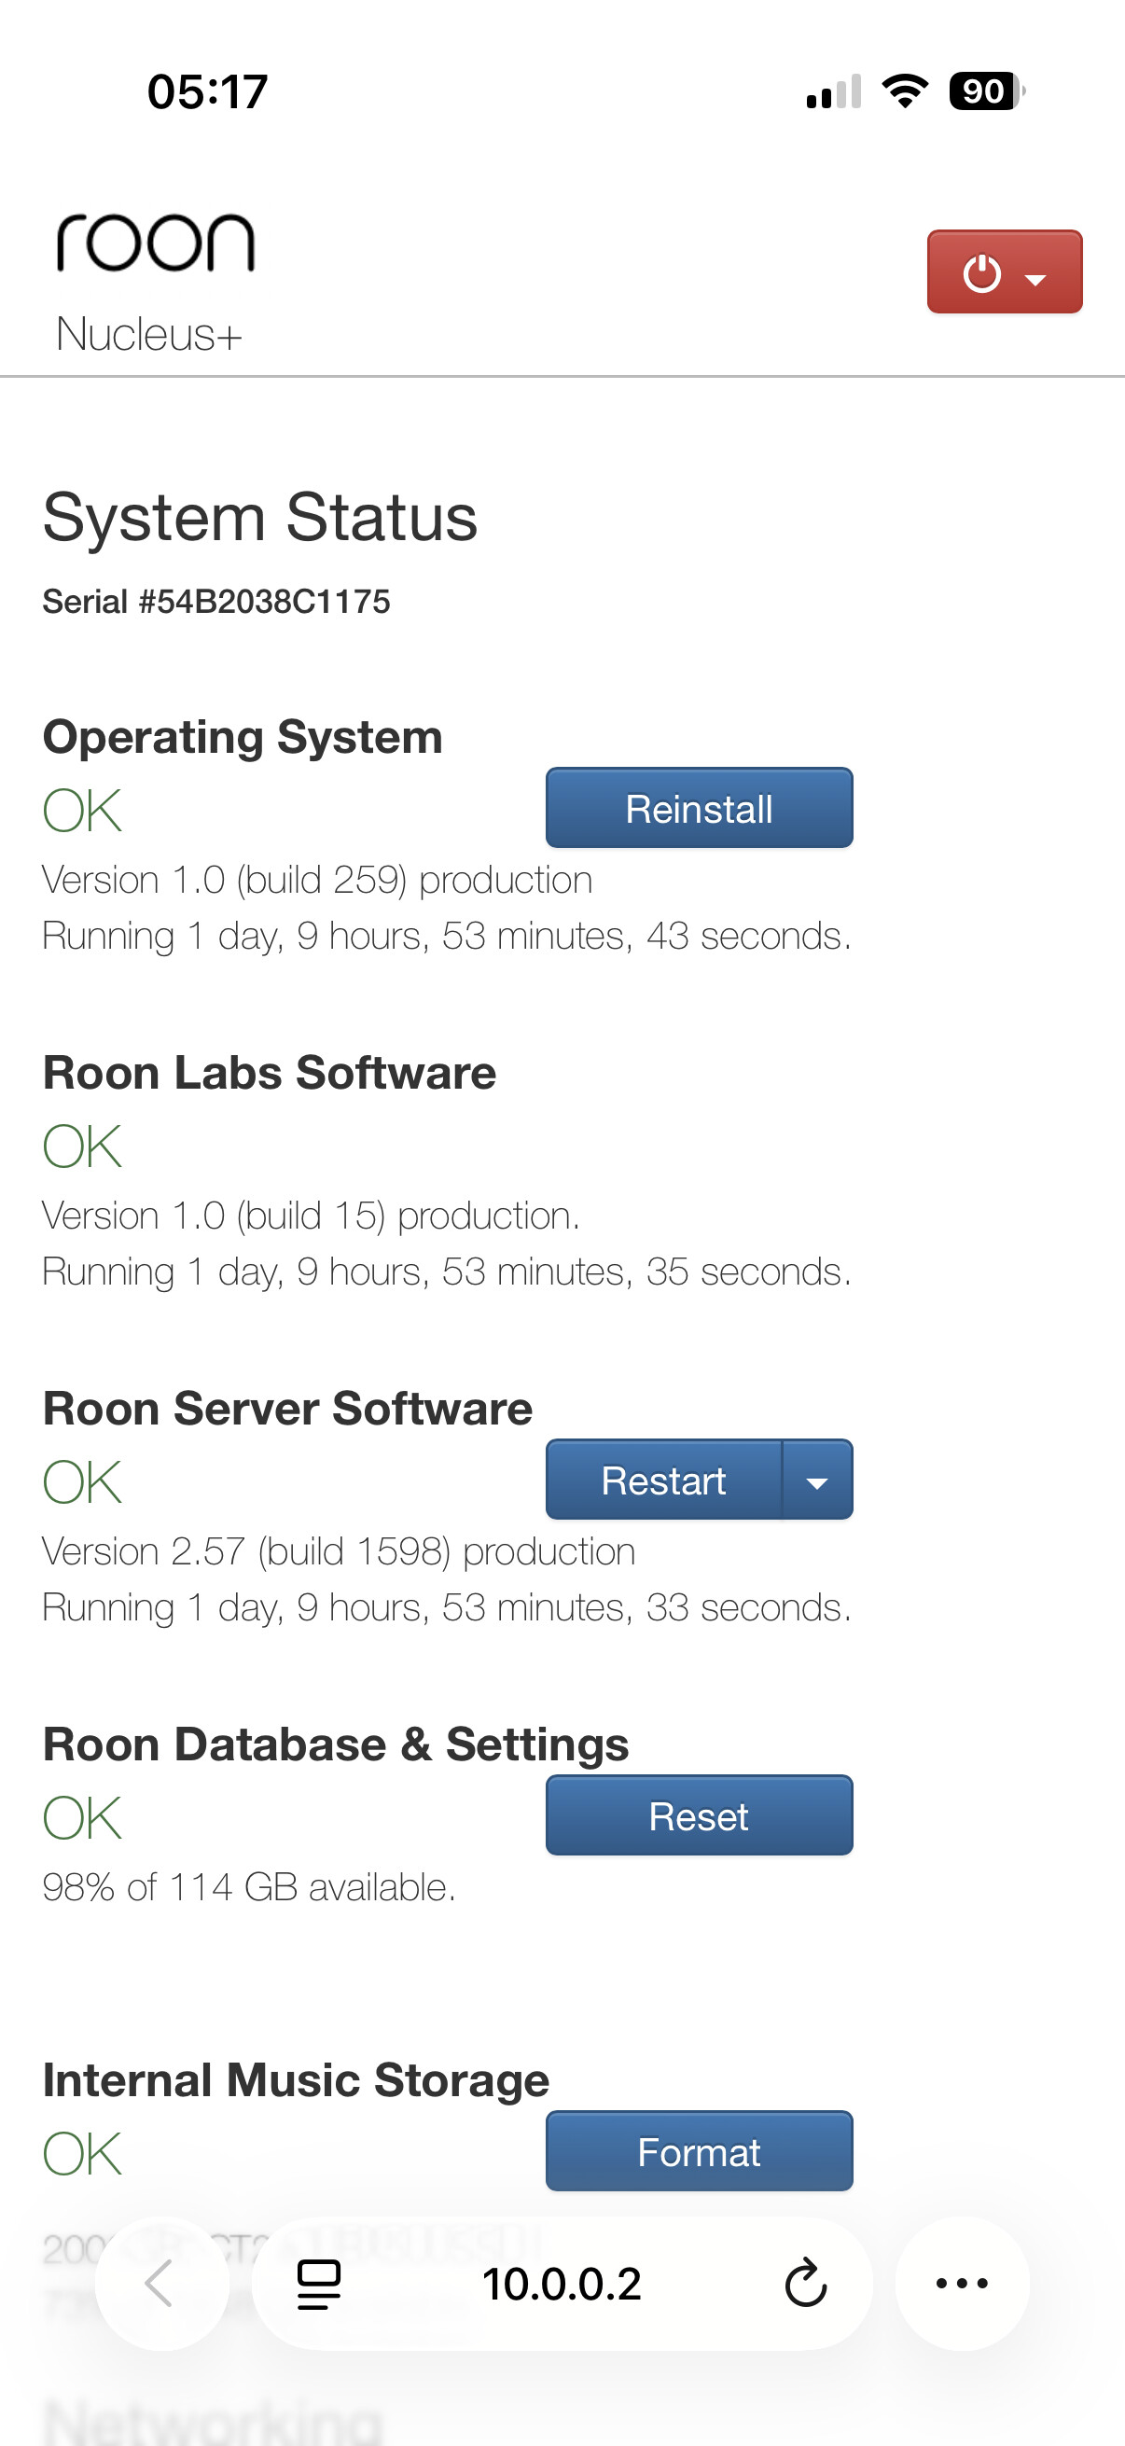Restart Roon Server Software
Viewport: 1125px width, 2446px height.
[663, 1480]
